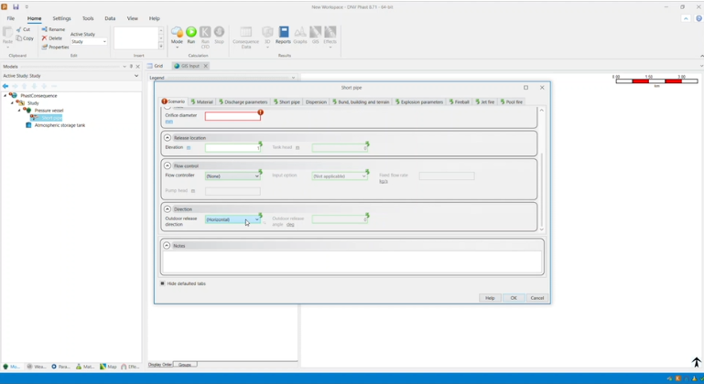
Task: Click the Cancel button
Action: point(537,298)
